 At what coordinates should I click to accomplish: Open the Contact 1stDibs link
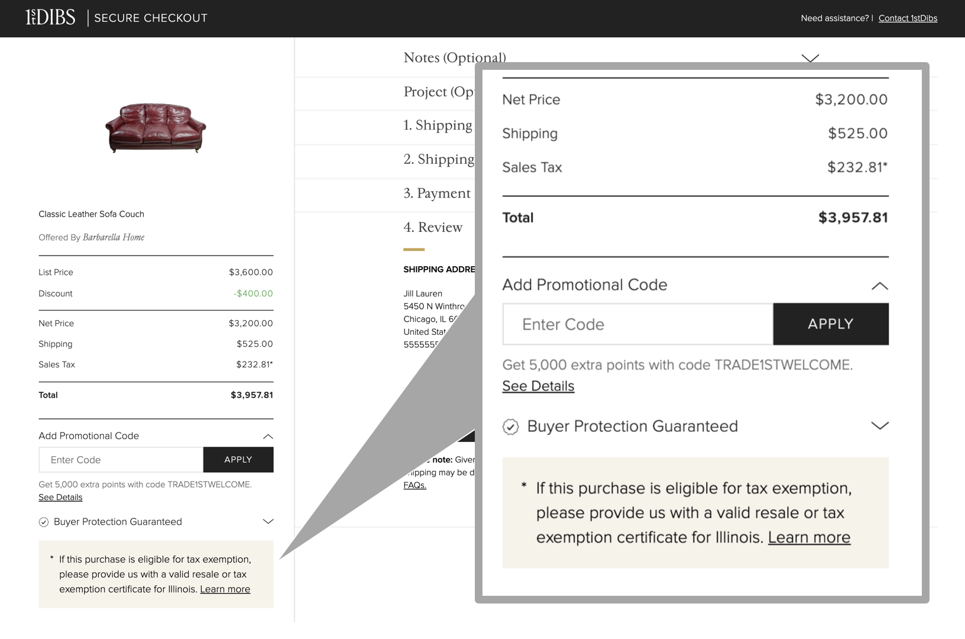pyautogui.click(x=908, y=18)
